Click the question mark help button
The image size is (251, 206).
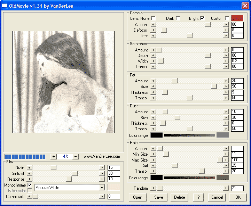[x=198, y=197]
